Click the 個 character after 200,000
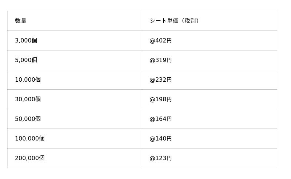This screenshot has width=291, height=179. pyautogui.click(x=42, y=158)
